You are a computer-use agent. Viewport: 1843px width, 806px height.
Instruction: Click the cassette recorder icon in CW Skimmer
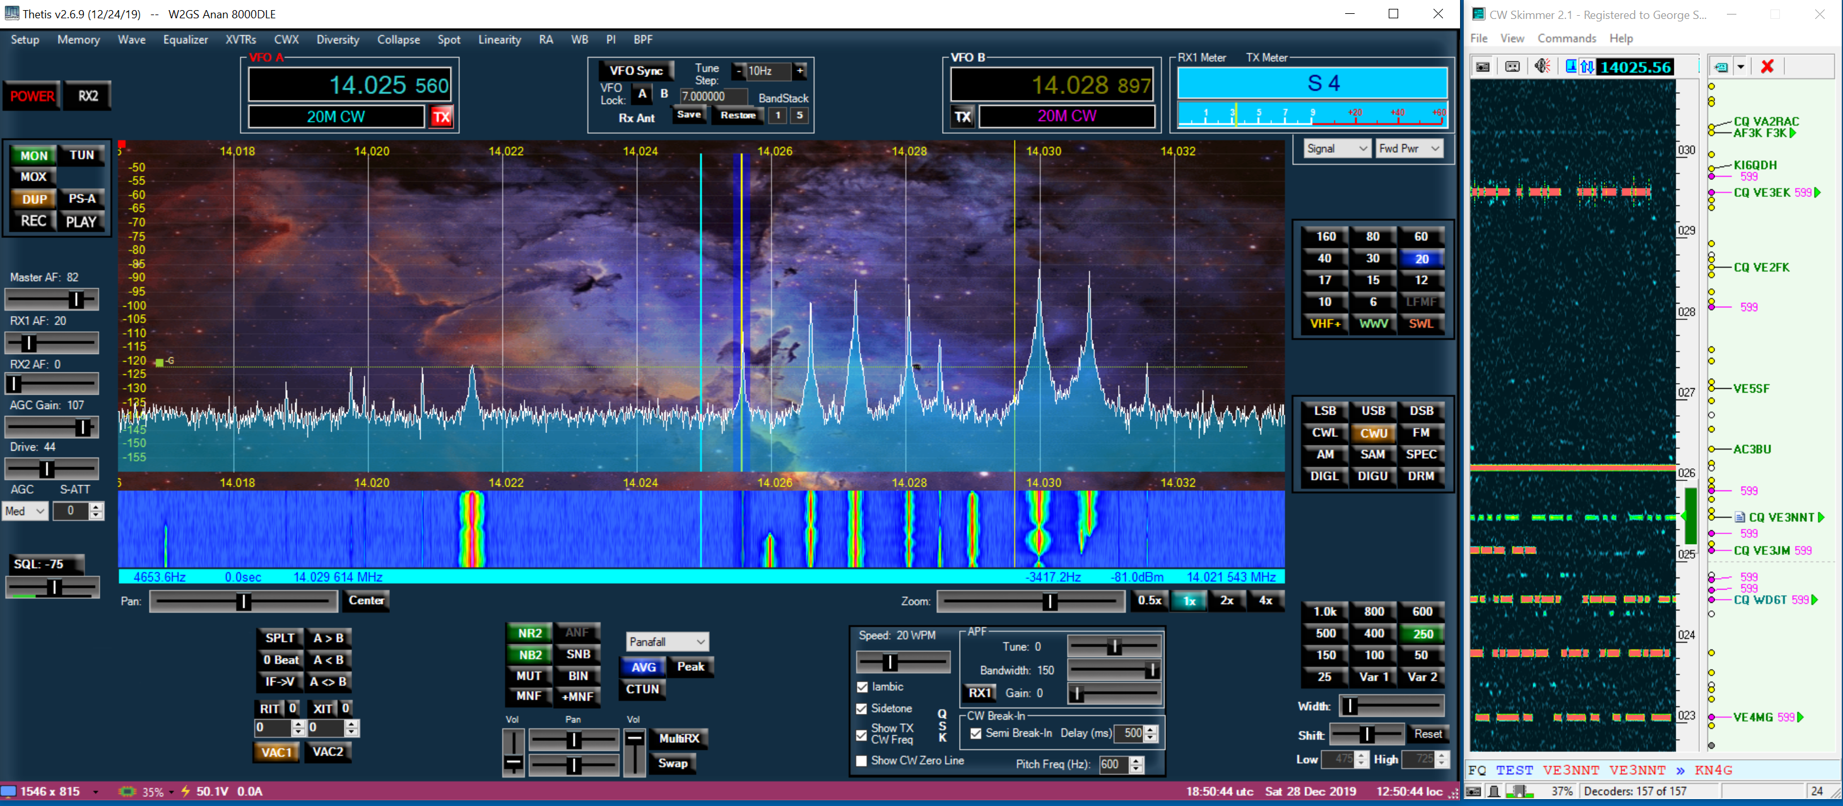[1512, 66]
